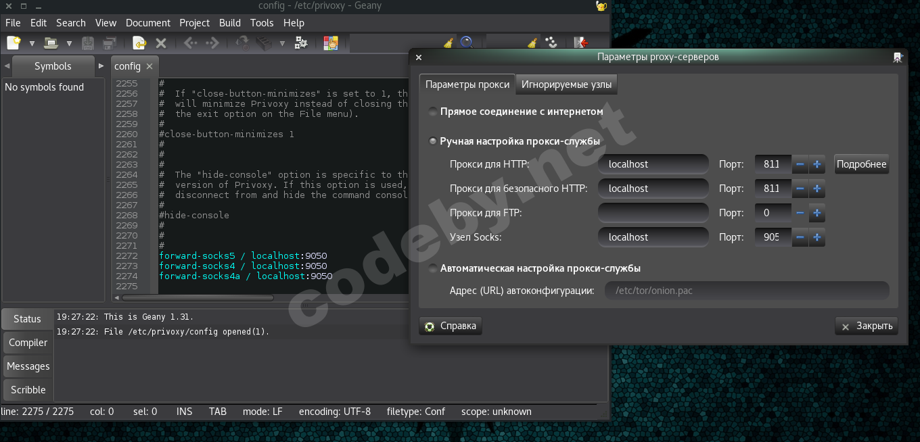Click the Справка help button
This screenshot has width=920, height=442.
click(x=451, y=326)
